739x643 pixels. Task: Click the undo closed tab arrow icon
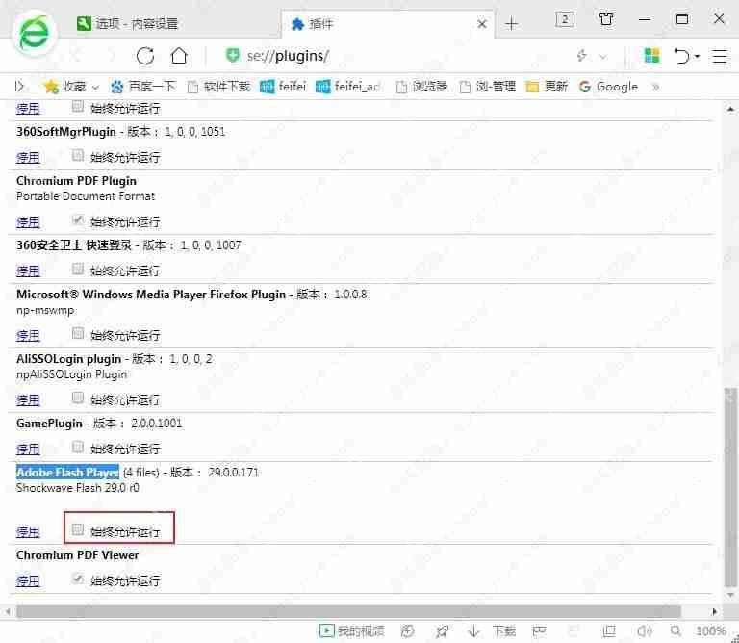[x=681, y=56]
